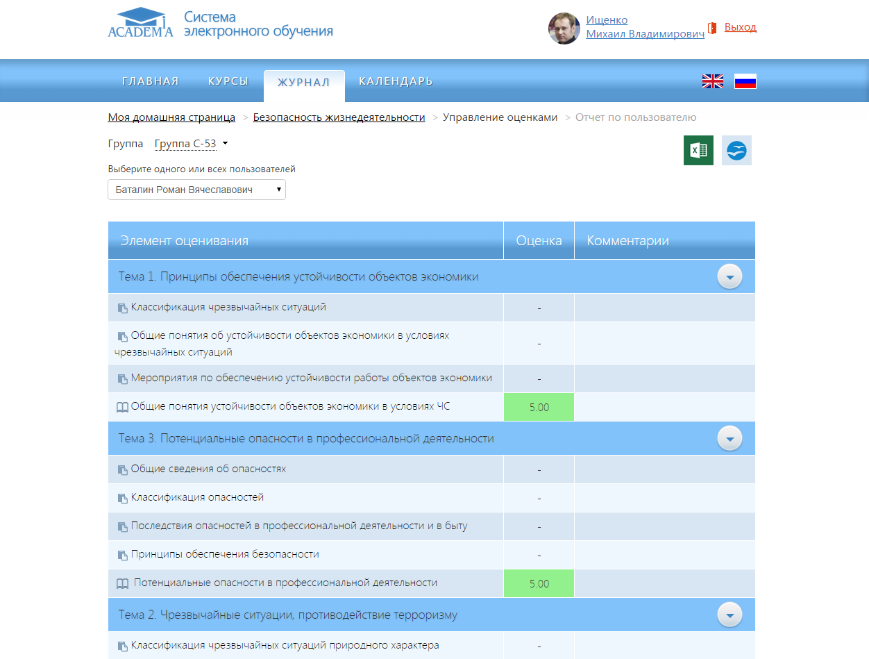
Task: Export grades to Excel spreadsheet icon
Action: (x=698, y=151)
